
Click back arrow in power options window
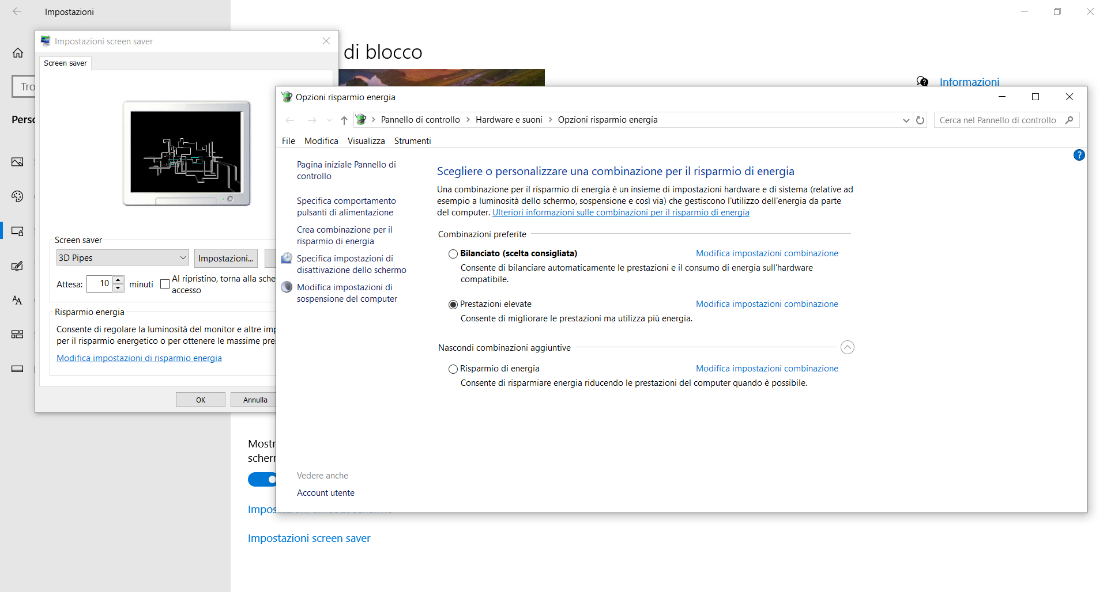click(290, 120)
